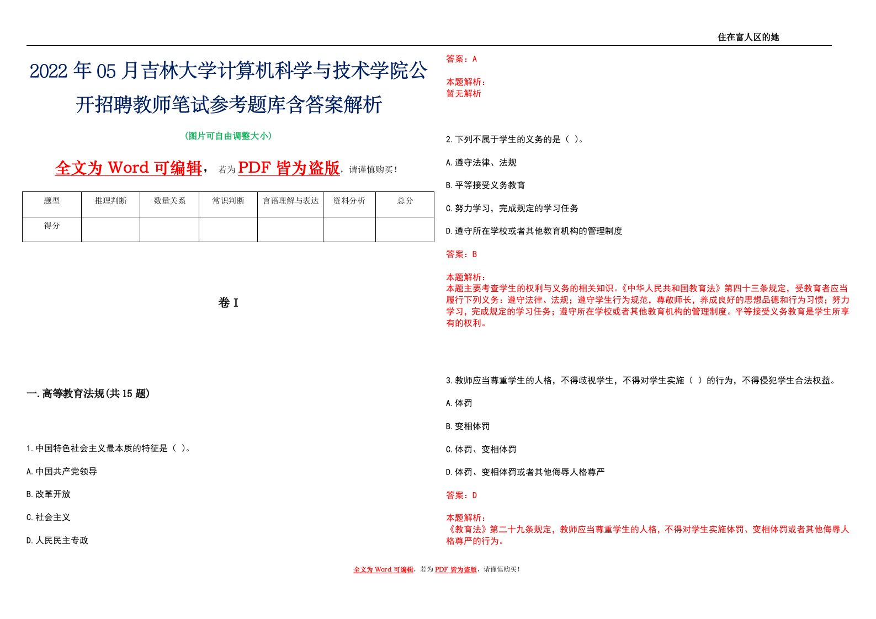Choose option C.社会主义
The width and height of the screenshot is (876, 619).
point(49,517)
